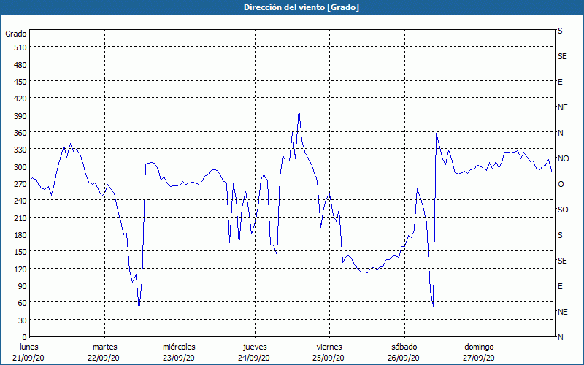Viewport: 584px width, 365px height.
Task: Click the 'E' compass label level with 450
Action: [x=560, y=82]
